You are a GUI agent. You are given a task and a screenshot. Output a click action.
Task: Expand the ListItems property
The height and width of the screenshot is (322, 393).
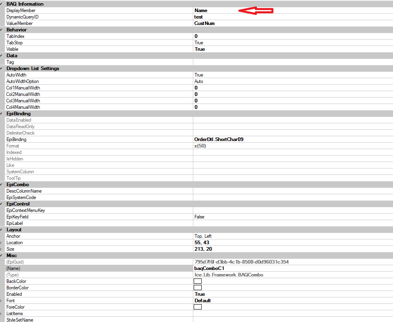1,314
